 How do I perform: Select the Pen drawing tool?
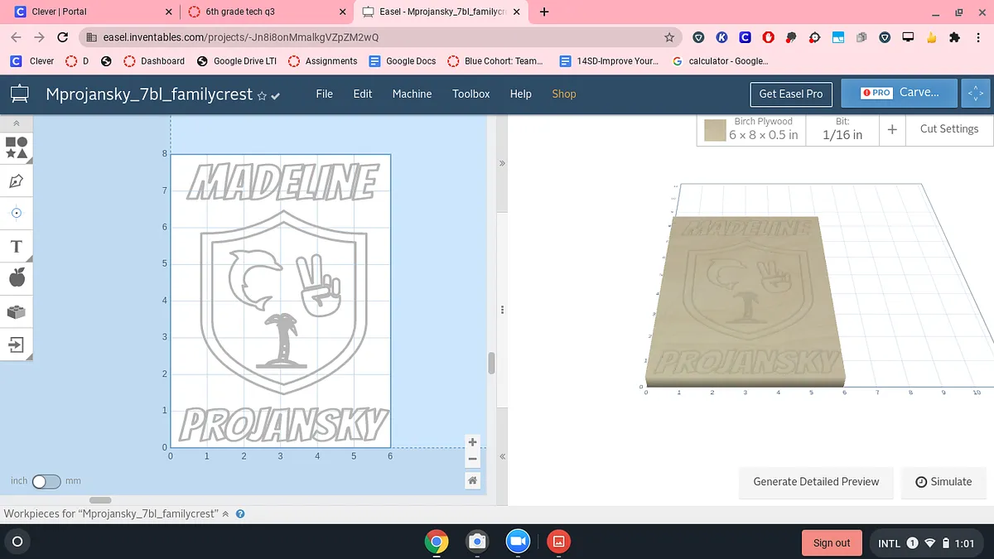(x=17, y=181)
